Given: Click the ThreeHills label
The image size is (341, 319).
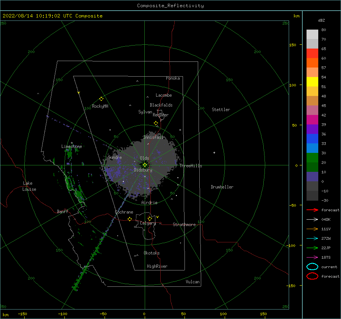Looking at the screenshot, I should coord(191,166).
